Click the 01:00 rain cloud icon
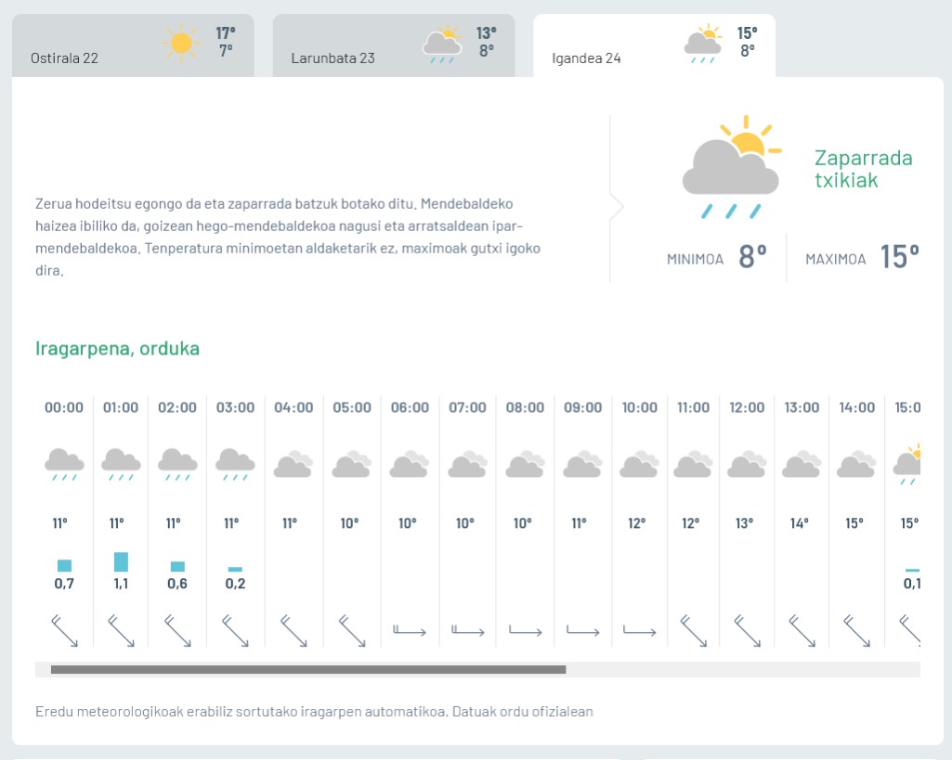Viewport: 952px width, 760px height. tap(121, 465)
